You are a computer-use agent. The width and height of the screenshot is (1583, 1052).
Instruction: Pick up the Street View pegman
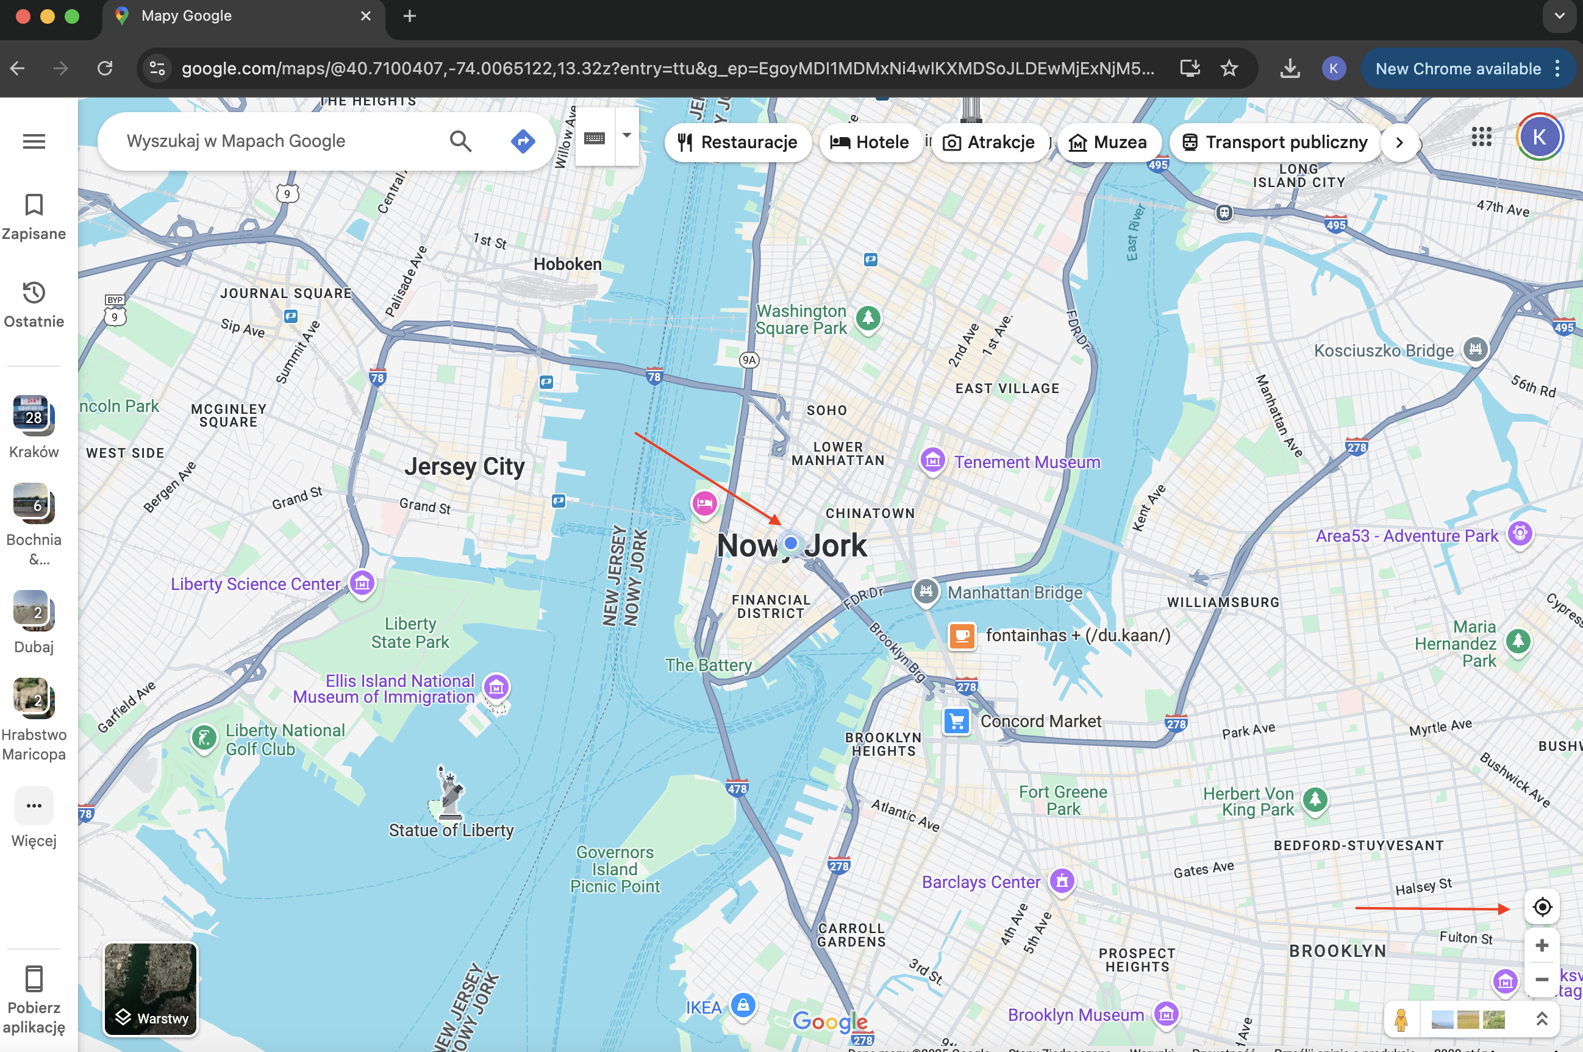pyautogui.click(x=1401, y=1020)
